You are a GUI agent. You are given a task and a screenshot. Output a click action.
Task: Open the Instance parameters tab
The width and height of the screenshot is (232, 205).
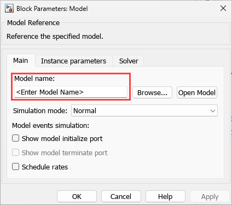[73, 61]
